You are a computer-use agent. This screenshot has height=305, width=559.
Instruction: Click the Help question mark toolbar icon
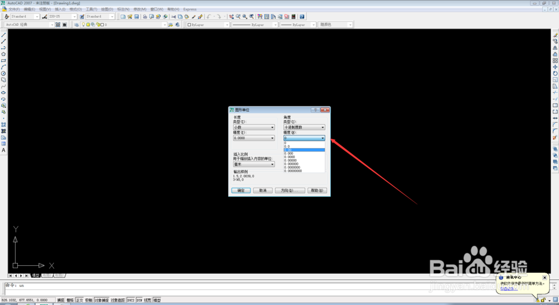tap(302, 17)
